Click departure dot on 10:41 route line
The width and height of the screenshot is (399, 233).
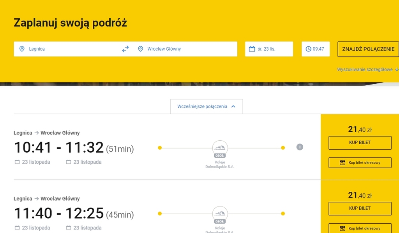(160, 148)
